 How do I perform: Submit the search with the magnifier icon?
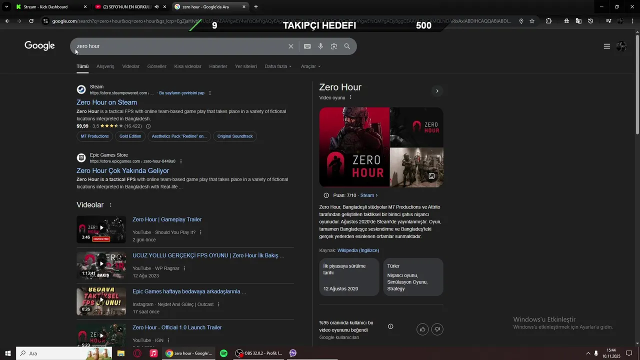(x=347, y=46)
